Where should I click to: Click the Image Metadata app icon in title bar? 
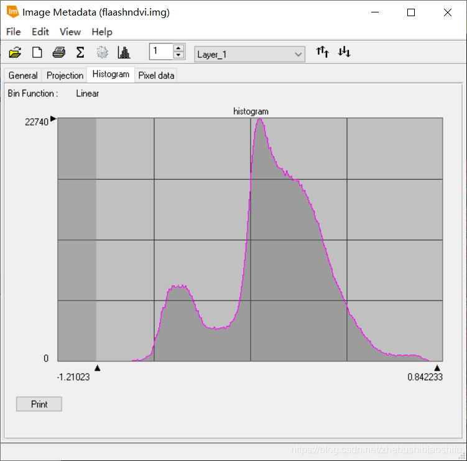coord(13,12)
